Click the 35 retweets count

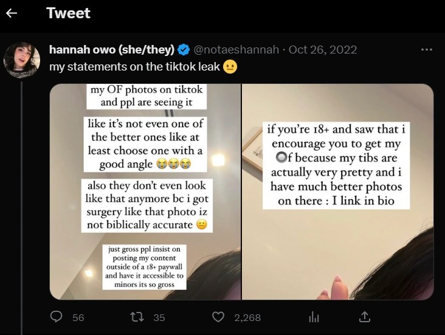(159, 317)
